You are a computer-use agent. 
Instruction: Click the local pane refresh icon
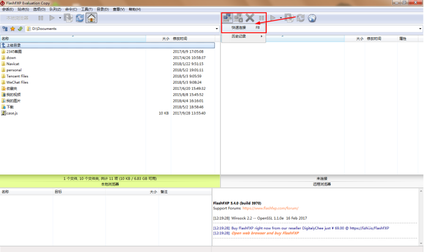pyautogui.click(x=80, y=18)
